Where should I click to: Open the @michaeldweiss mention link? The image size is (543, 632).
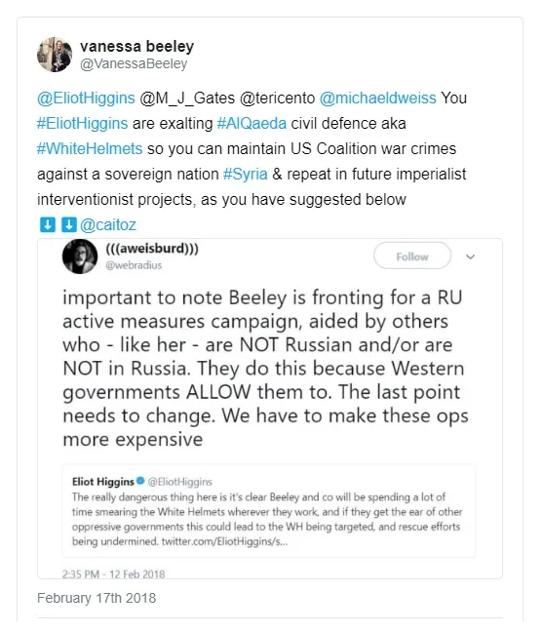(x=378, y=98)
